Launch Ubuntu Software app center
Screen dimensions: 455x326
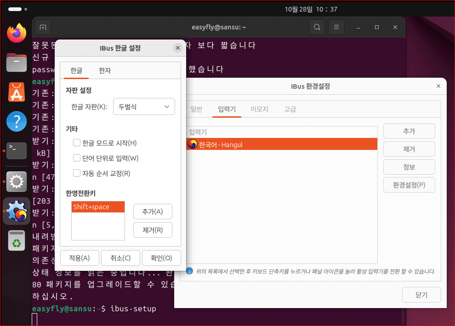click(17, 92)
